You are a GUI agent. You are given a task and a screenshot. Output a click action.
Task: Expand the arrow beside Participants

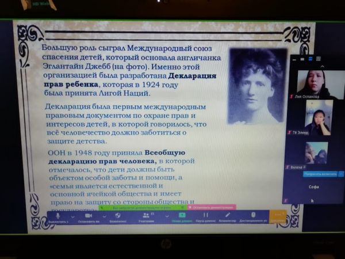click(167, 216)
